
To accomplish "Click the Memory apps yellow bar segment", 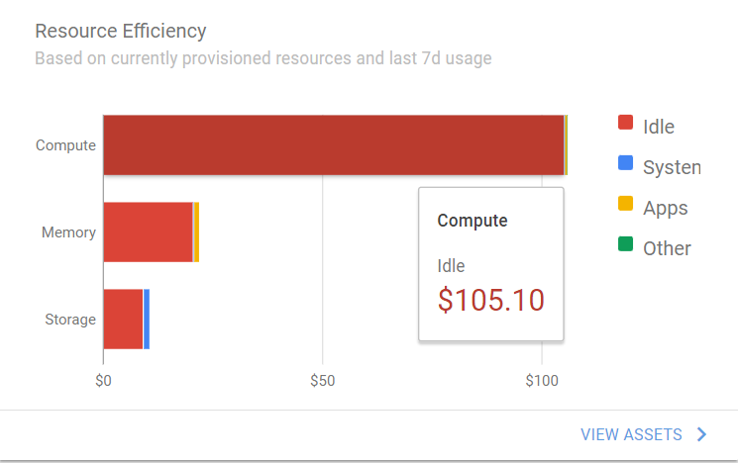I will 196,232.
